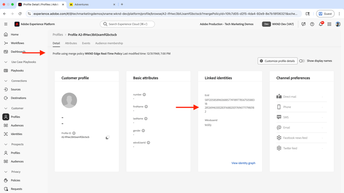This screenshot has width=344, height=193.
Task: Open the app switcher grid
Action: tap(329, 24)
